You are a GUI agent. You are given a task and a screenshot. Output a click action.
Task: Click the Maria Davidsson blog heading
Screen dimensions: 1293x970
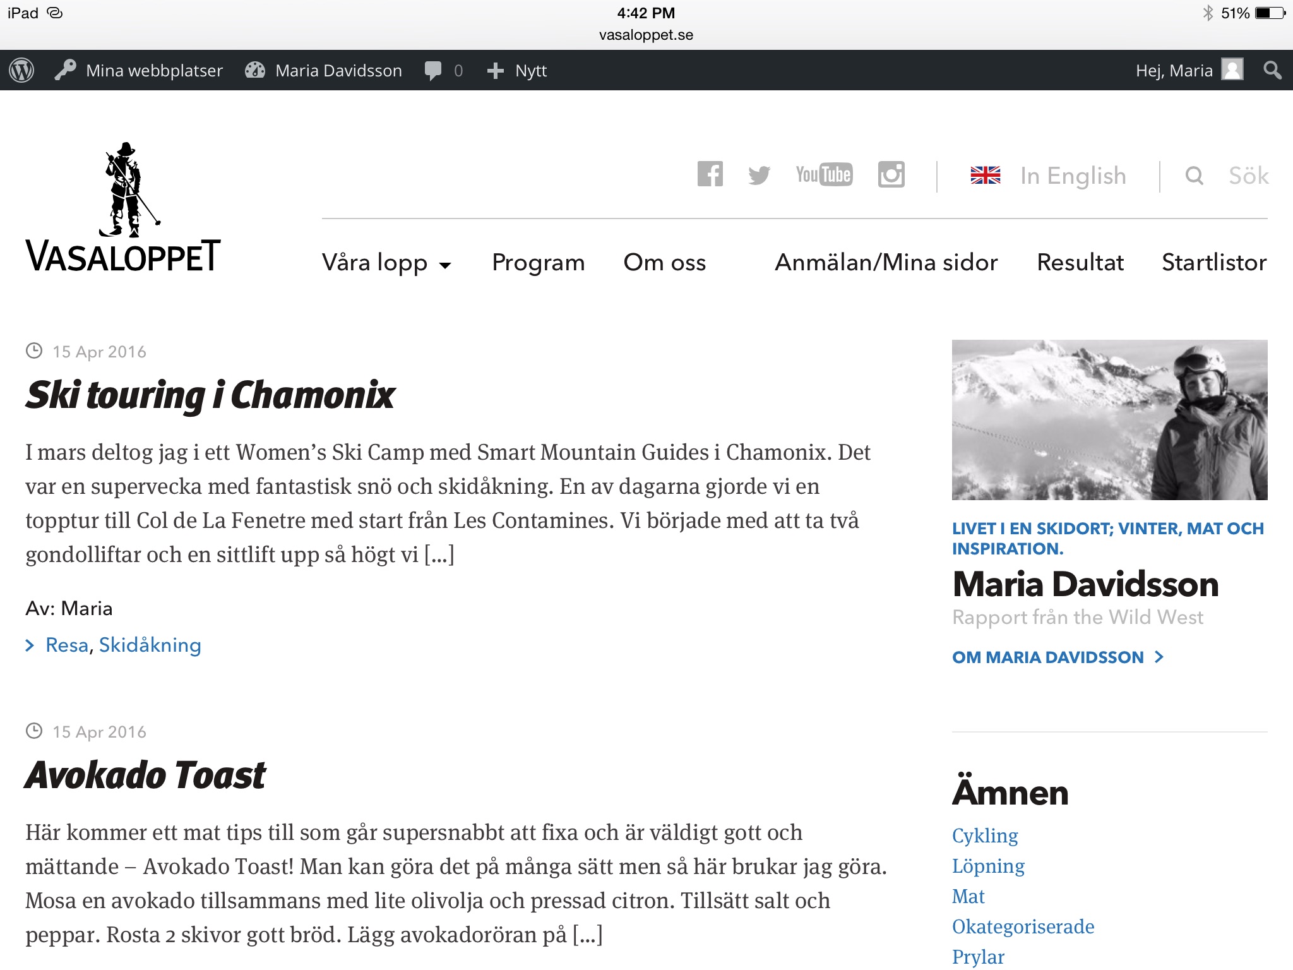click(1085, 584)
